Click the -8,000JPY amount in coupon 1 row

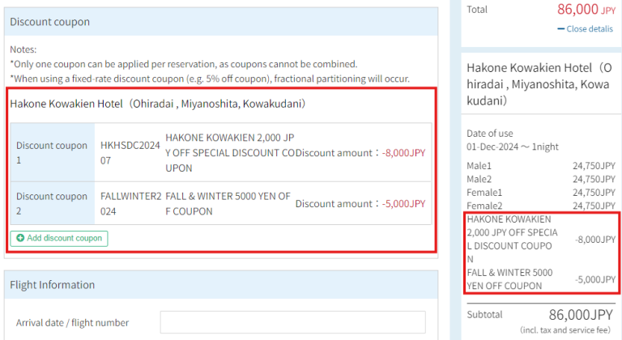tap(403, 153)
